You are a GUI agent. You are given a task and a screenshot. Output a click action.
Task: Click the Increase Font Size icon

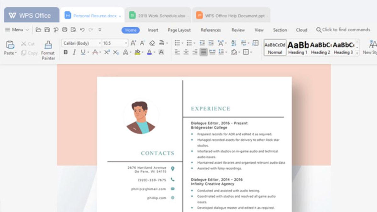click(x=133, y=42)
